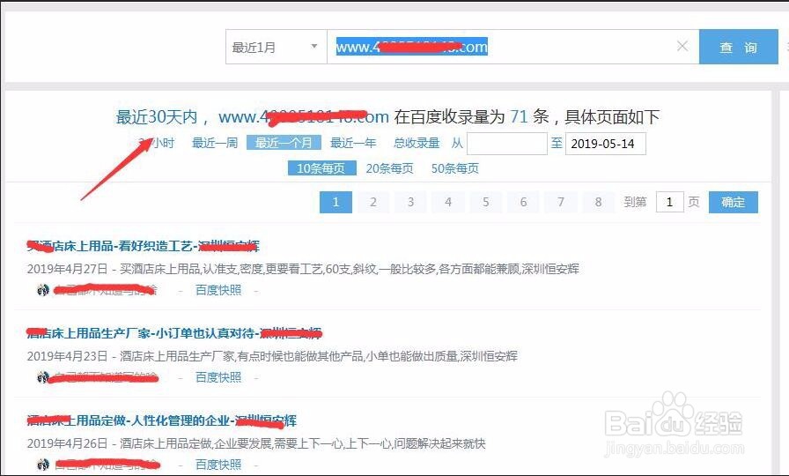This screenshot has height=476, width=789.
Task: Click the 查询 search button
Action: coord(738,47)
